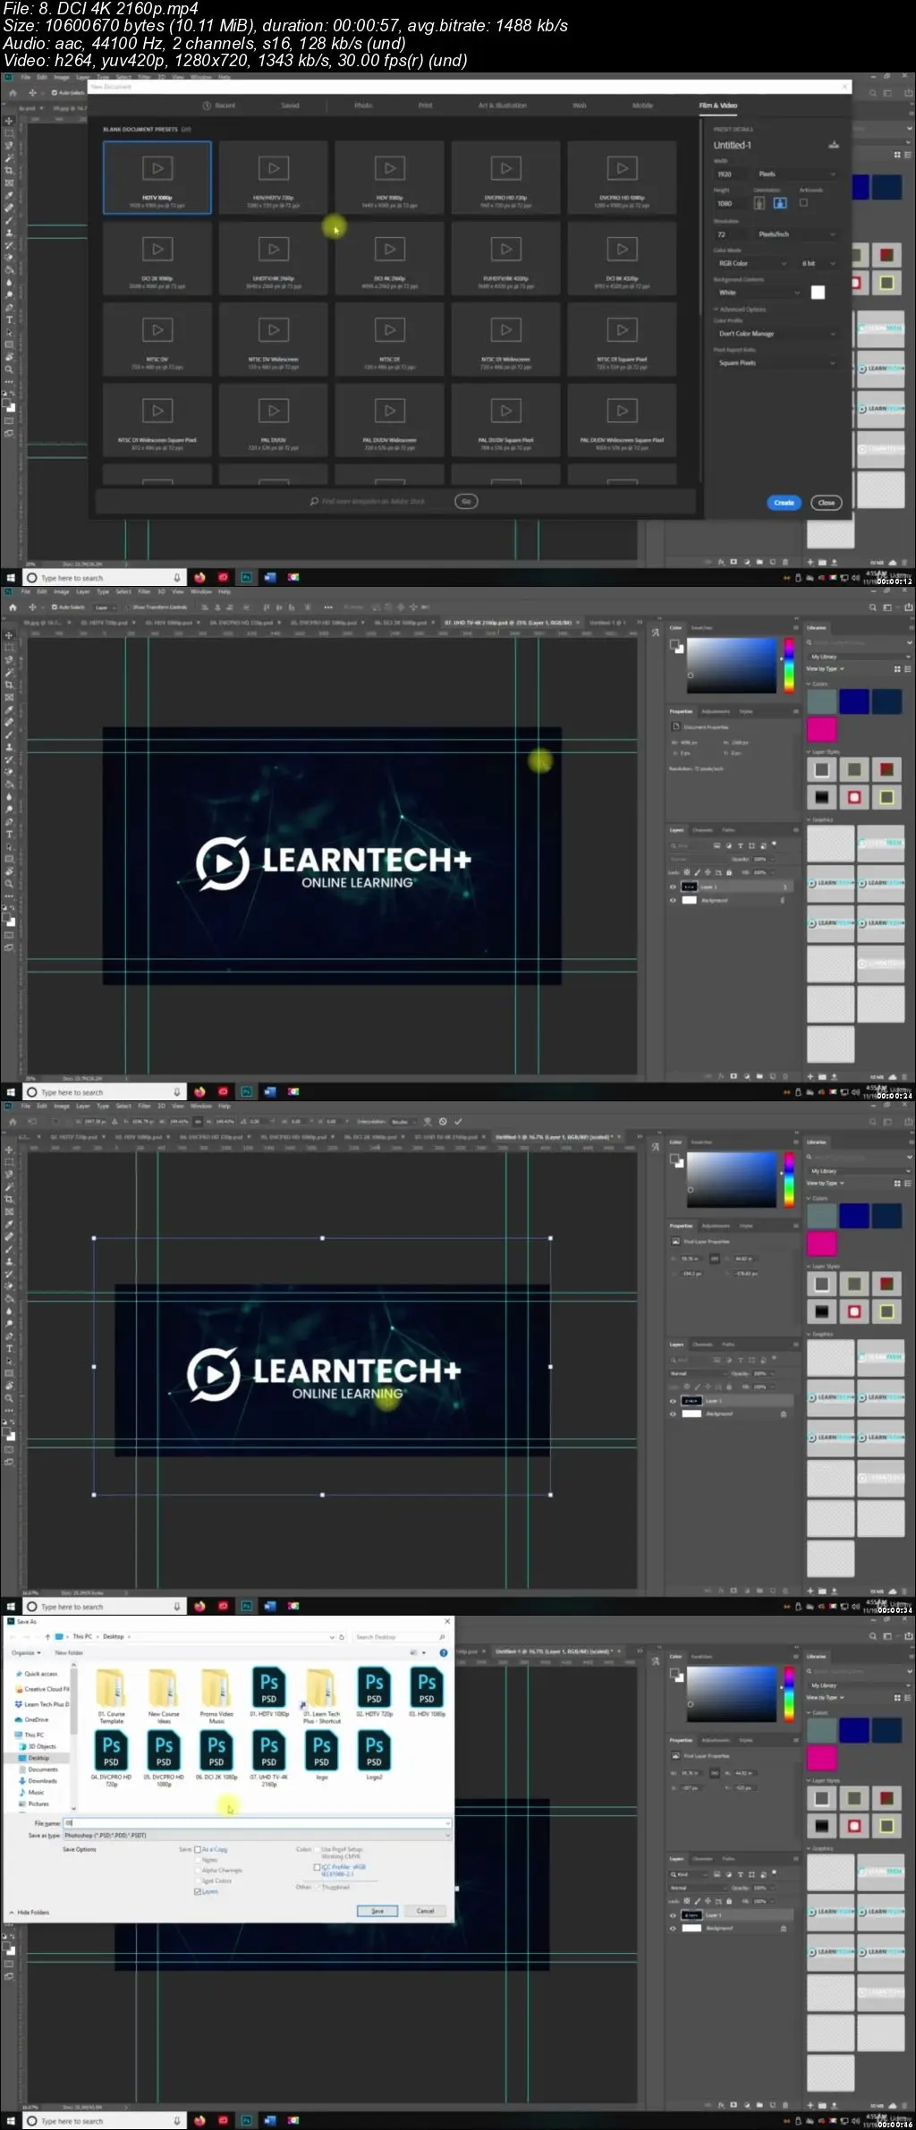This screenshot has width=916, height=2130.
Task: Open the help icon in Save As dialog
Action: (444, 1652)
